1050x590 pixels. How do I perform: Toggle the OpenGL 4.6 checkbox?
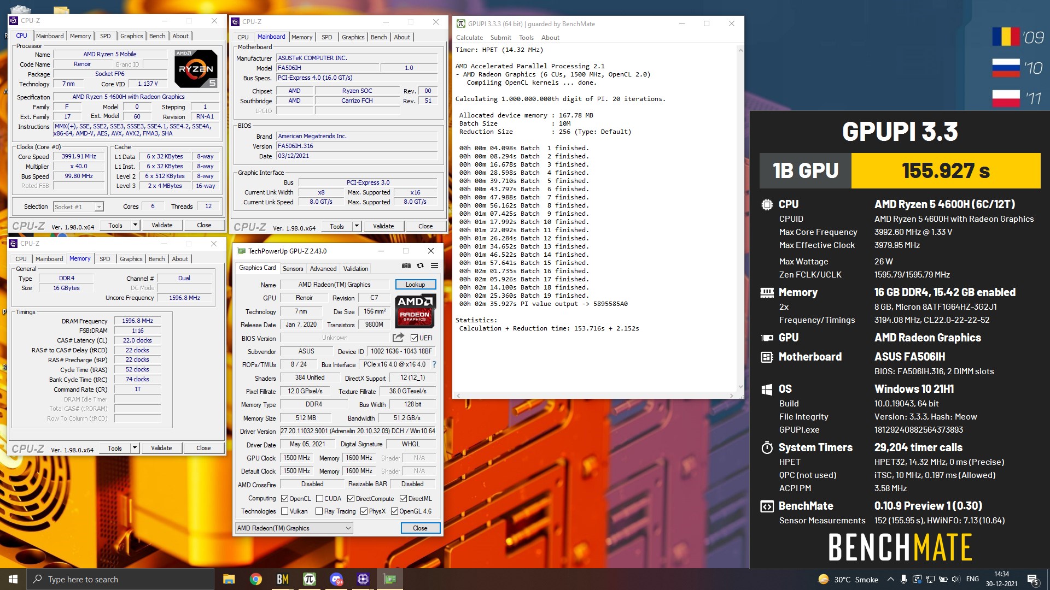point(394,511)
